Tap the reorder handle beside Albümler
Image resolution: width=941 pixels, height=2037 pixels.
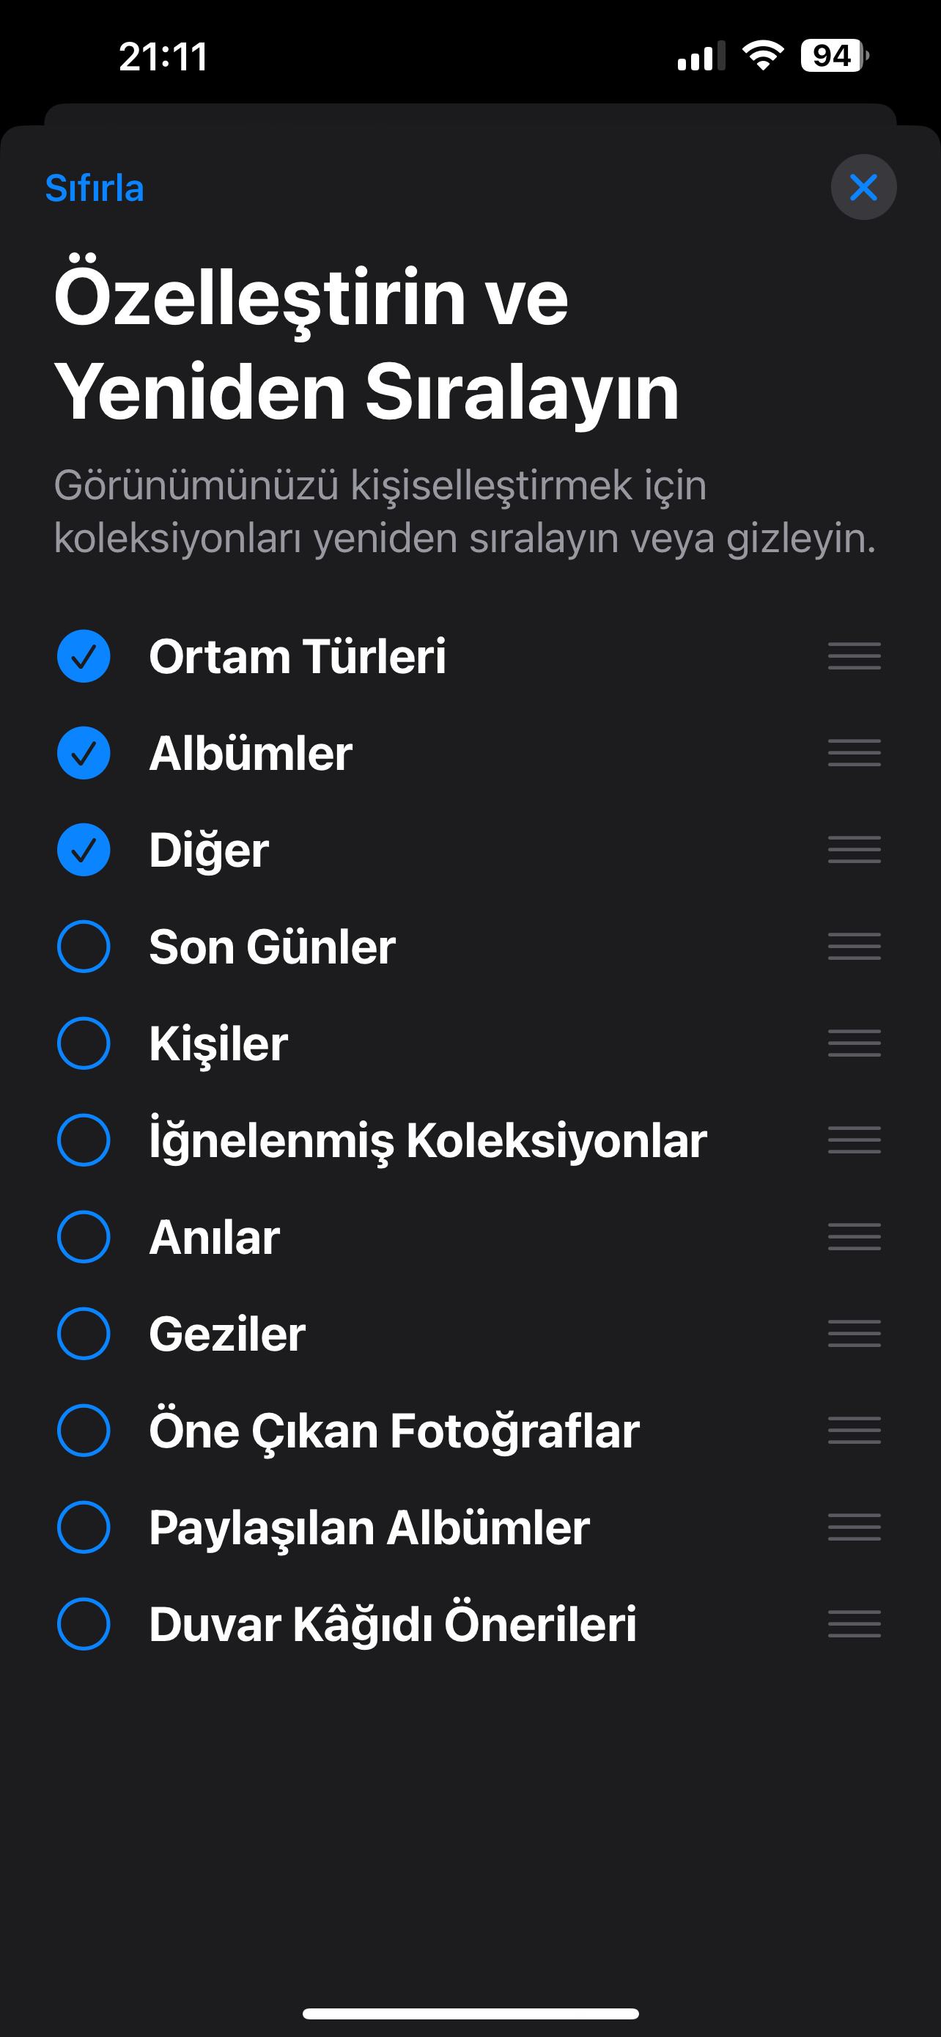point(854,753)
